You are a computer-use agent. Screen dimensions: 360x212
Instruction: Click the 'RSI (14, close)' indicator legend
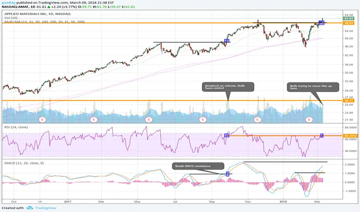pyautogui.click(x=16, y=127)
